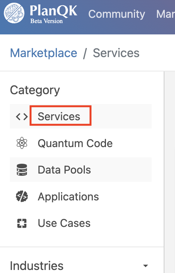Click the atom Quantum Code icon
Image resolution: width=175 pixels, height=273 pixels.
22,143
